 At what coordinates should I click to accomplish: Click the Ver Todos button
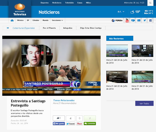click(x=144, y=103)
